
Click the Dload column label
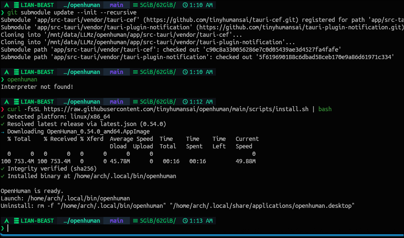118,147
